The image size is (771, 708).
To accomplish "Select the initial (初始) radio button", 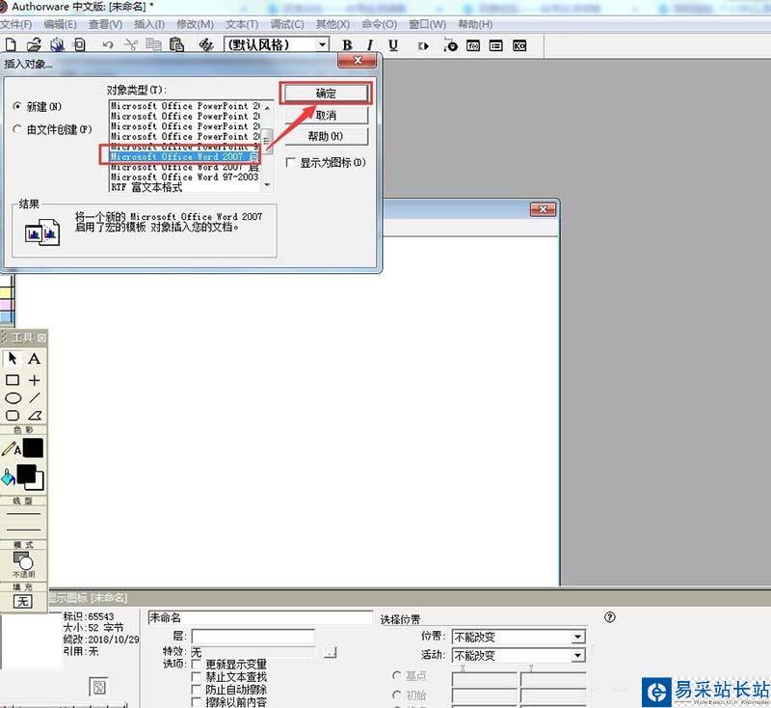I will (397, 694).
